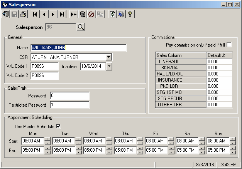Increase the Mon Start time with up arrow
242x169 pixels.
(47, 139)
